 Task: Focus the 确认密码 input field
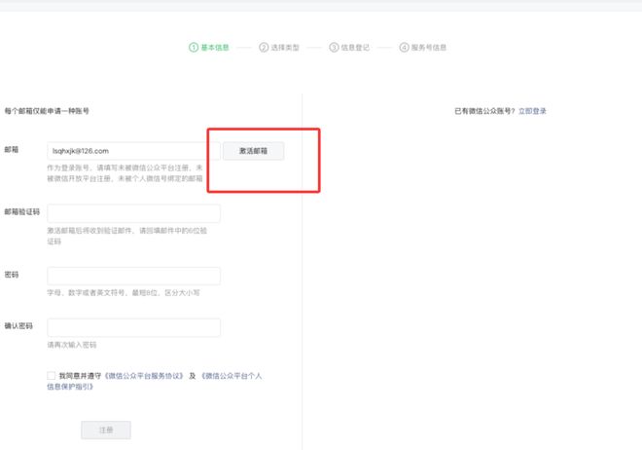(x=133, y=328)
